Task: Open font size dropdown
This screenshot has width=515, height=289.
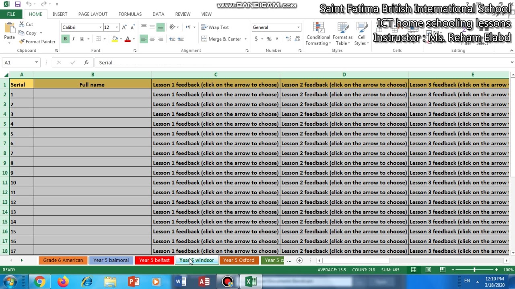Action: tap(117, 27)
